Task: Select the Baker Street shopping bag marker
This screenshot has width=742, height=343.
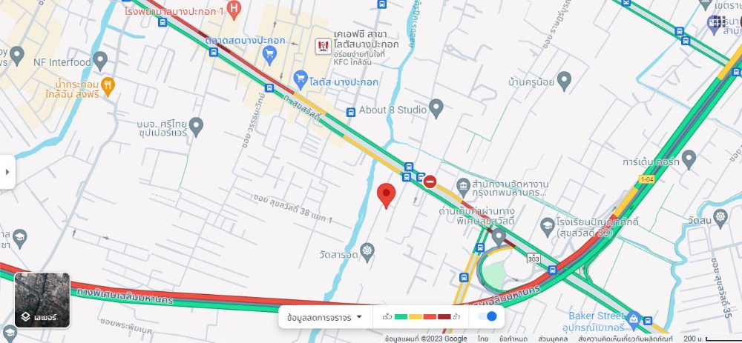Action: pyautogui.click(x=632, y=321)
